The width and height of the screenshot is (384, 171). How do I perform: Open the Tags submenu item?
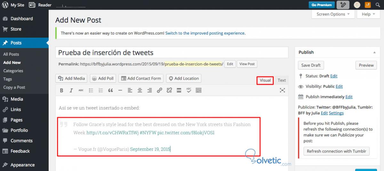(x=8, y=79)
